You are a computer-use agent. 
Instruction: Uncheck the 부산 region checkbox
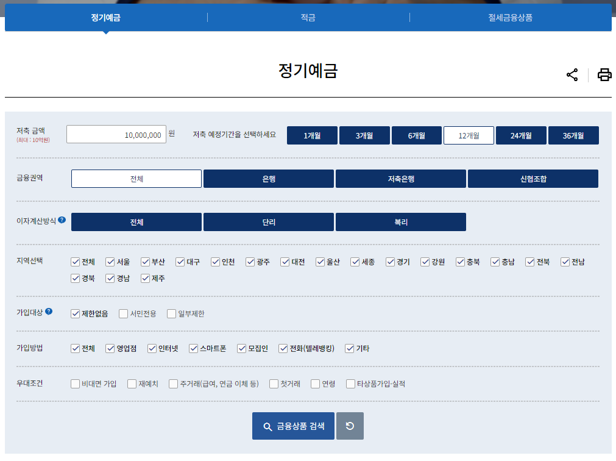[146, 262]
